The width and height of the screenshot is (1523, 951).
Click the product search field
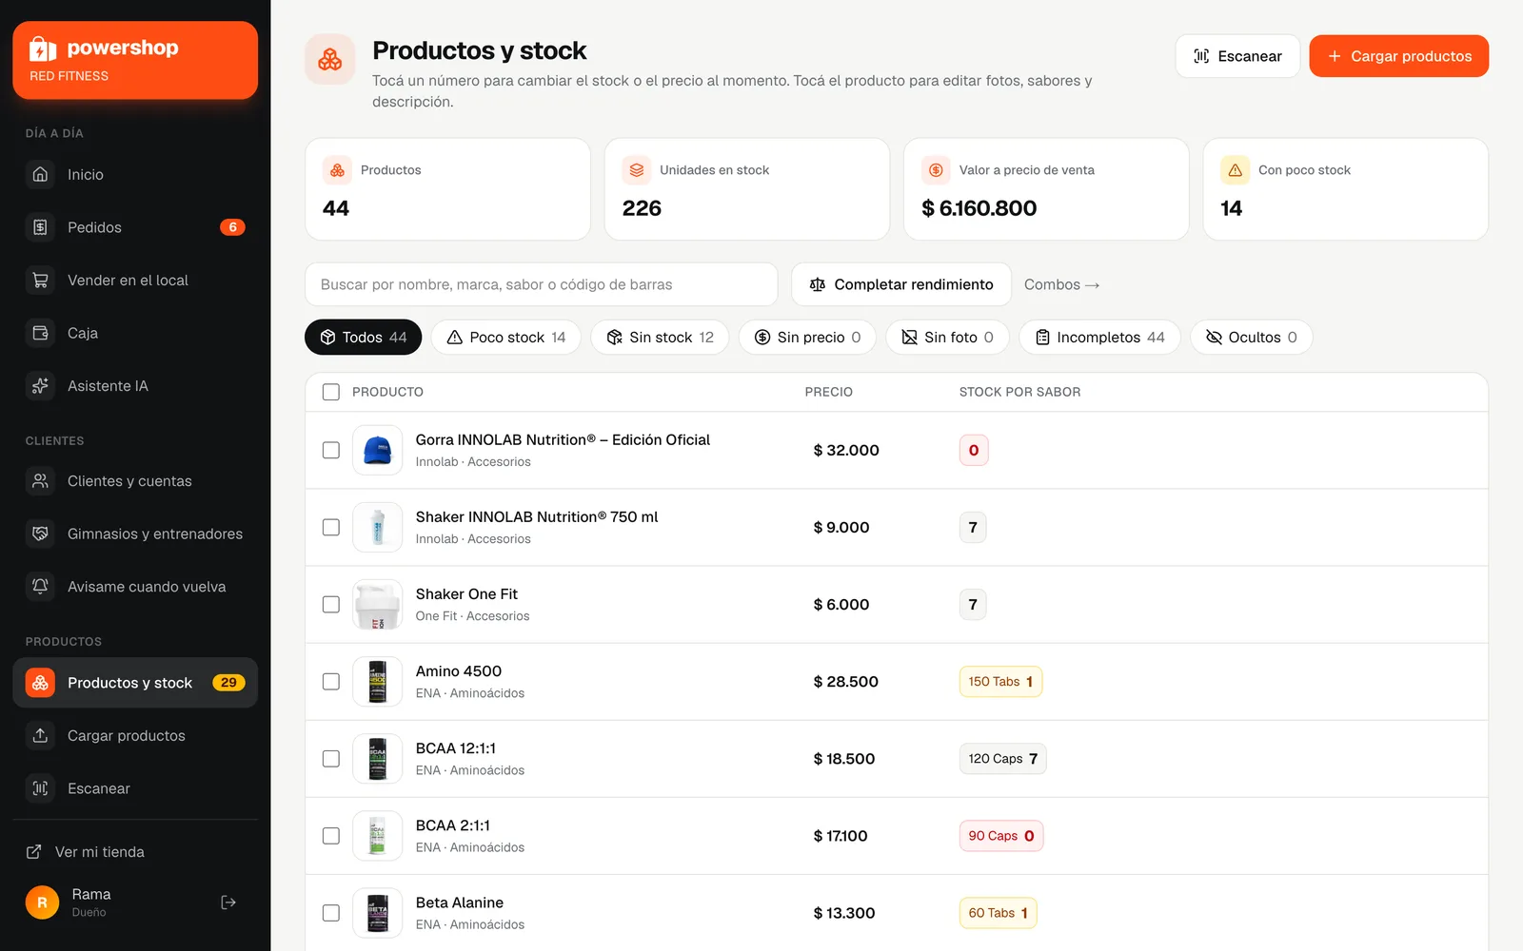[541, 284]
